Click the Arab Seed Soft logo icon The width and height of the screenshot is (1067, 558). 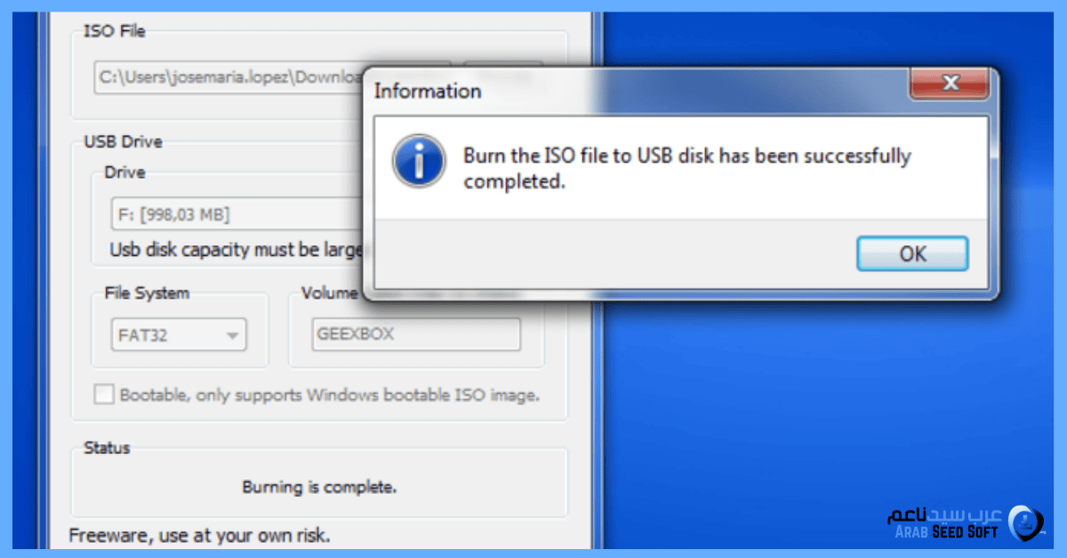tap(1028, 522)
